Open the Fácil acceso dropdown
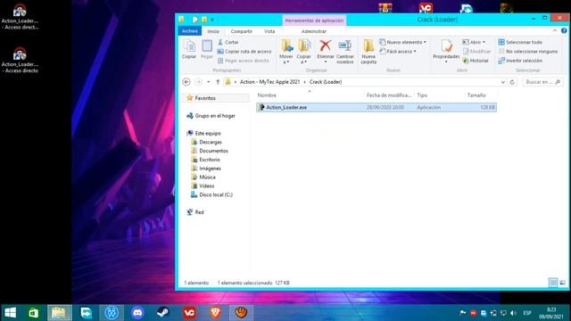The height and width of the screenshot is (321, 571). pos(398,52)
